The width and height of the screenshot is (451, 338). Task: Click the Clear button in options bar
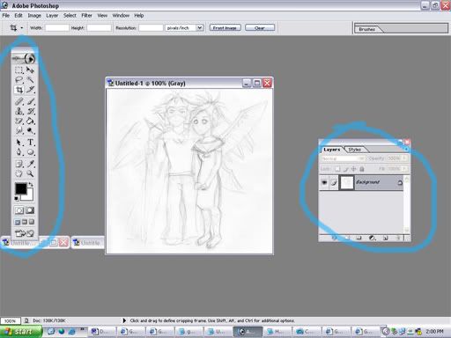point(260,28)
